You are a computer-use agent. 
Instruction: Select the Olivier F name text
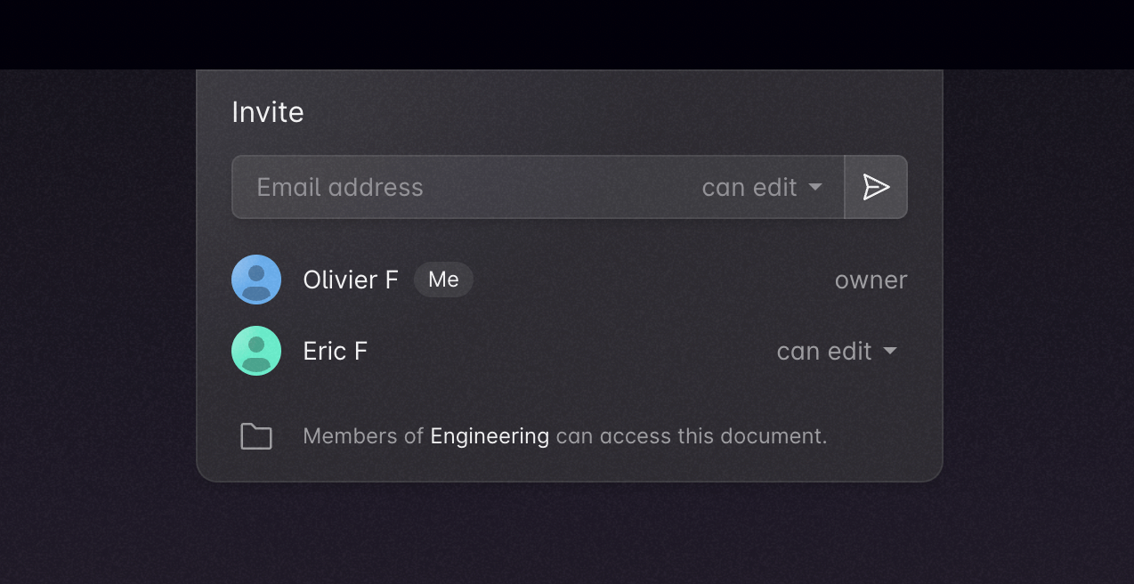[x=351, y=280]
